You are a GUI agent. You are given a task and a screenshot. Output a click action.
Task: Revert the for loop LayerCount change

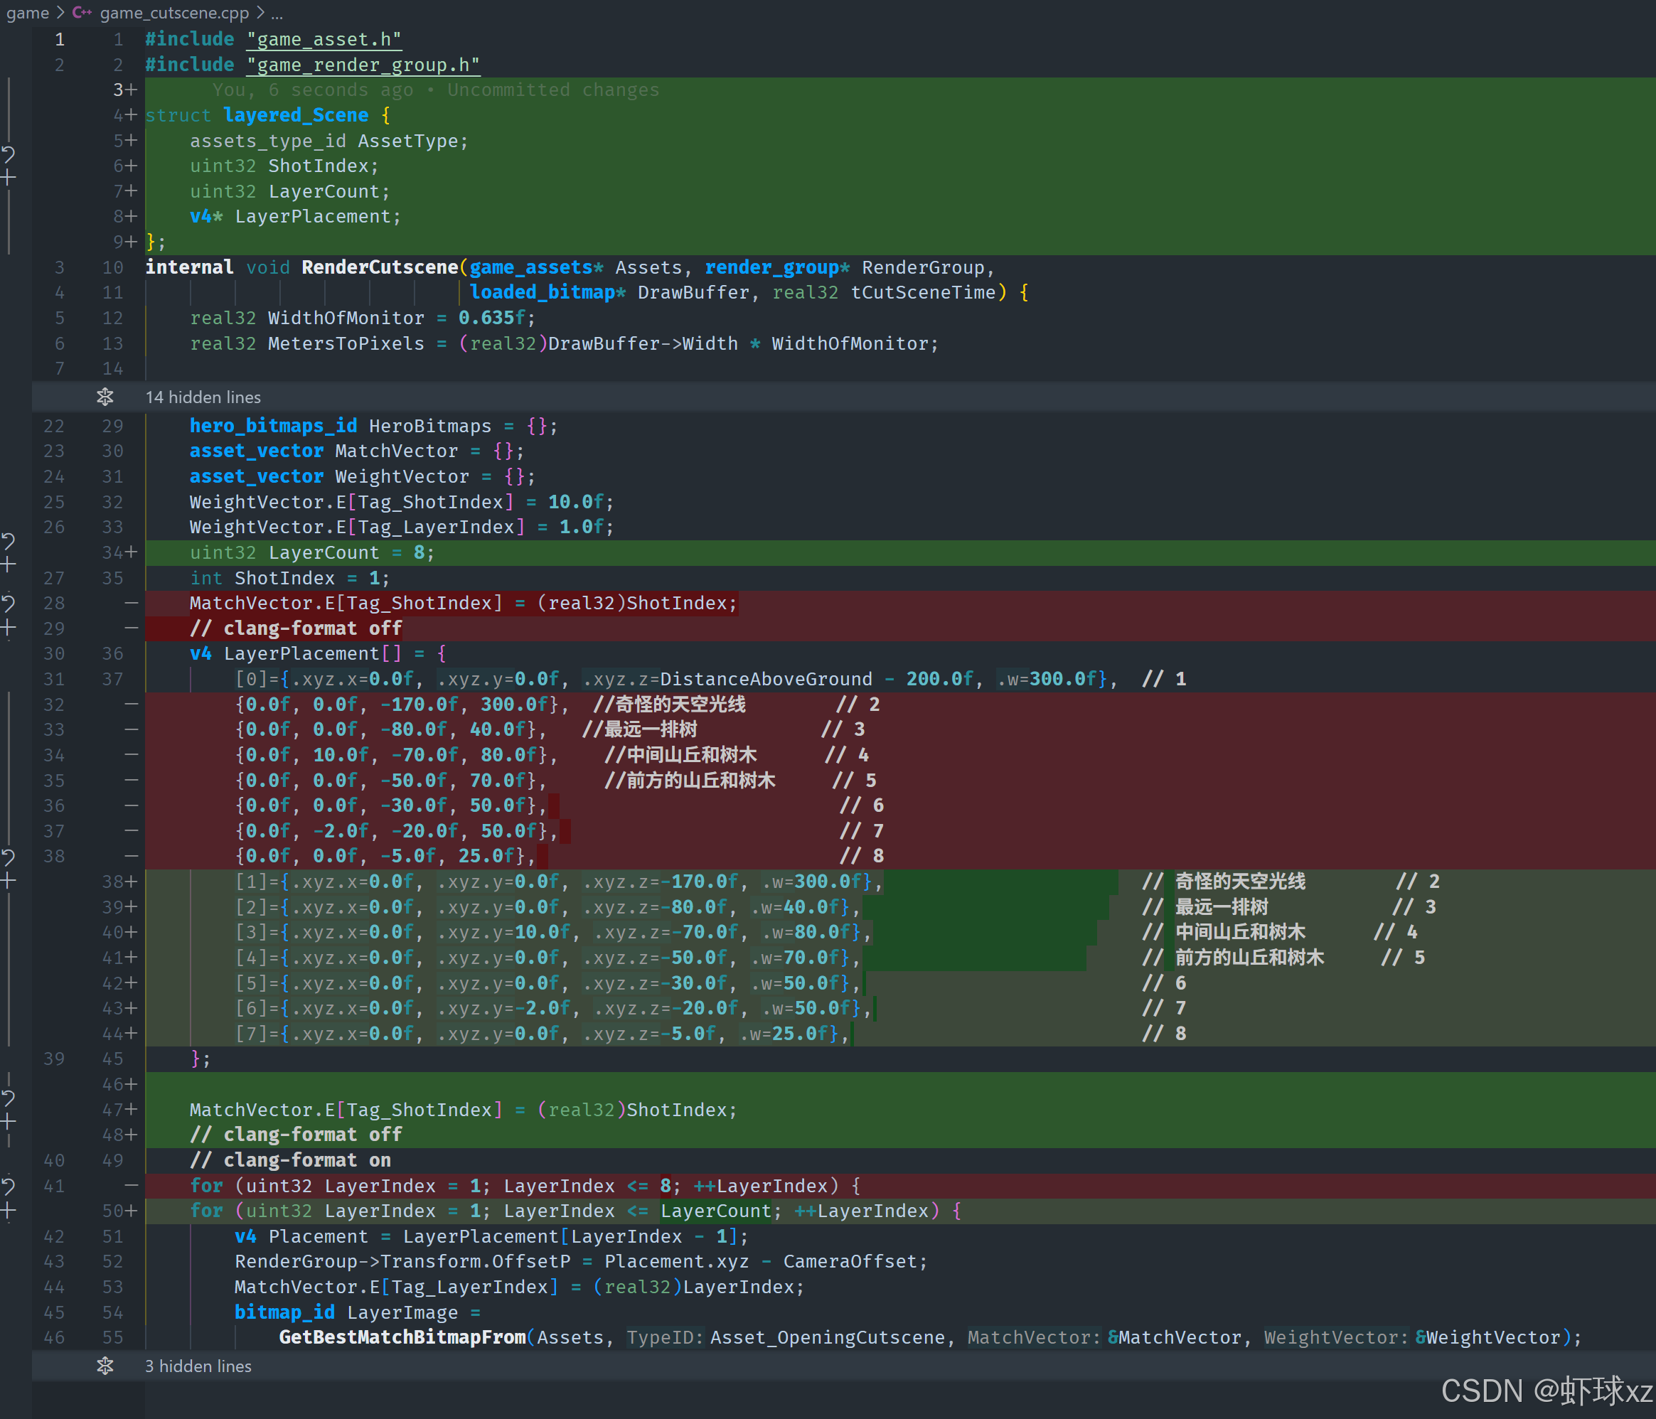(x=8, y=1186)
